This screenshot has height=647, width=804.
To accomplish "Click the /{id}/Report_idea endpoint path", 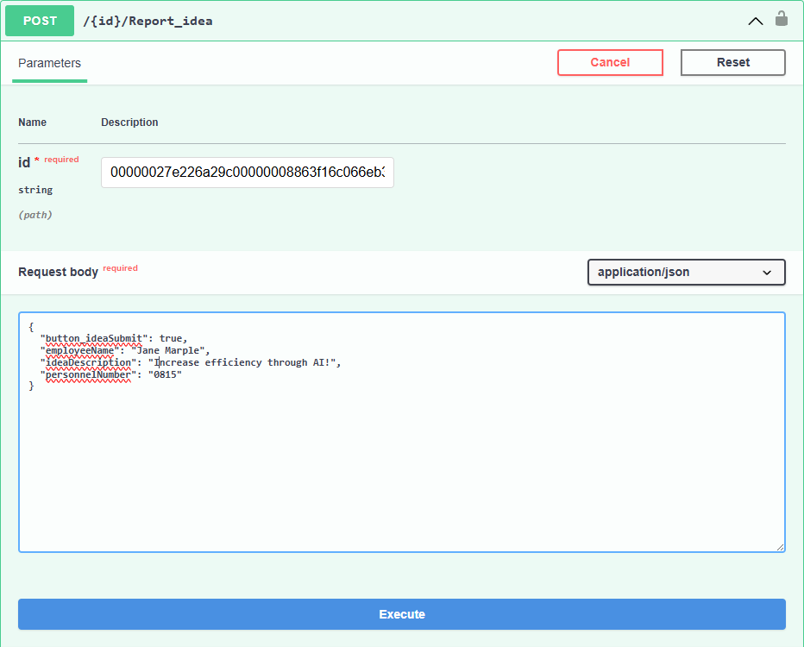I will 148,21.
